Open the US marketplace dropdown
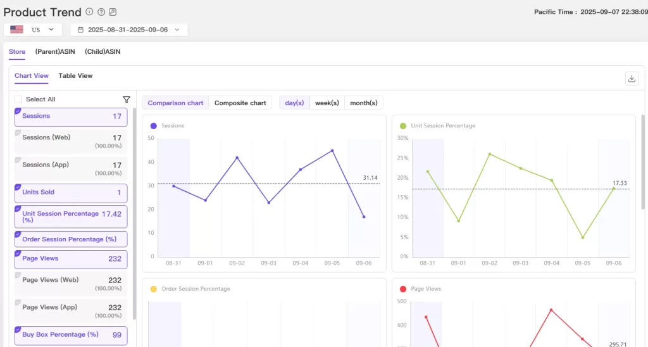Image resolution: width=648 pixels, height=347 pixels. pos(33,30)
